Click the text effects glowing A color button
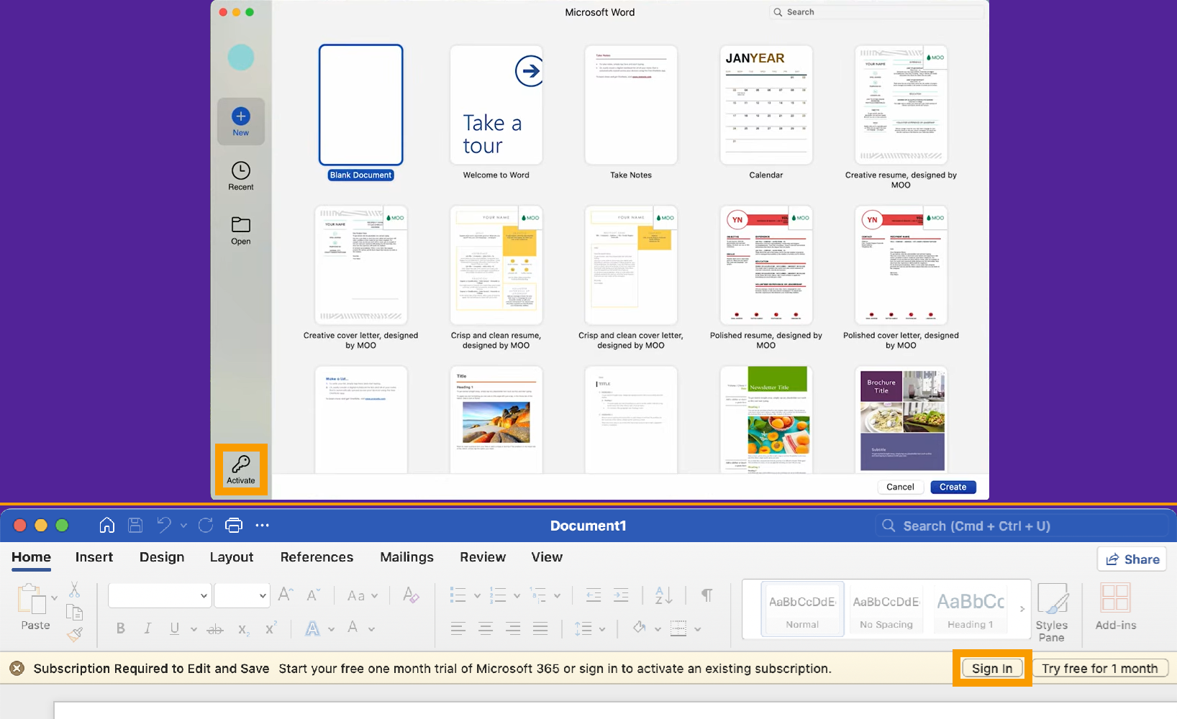 (312, 629)
